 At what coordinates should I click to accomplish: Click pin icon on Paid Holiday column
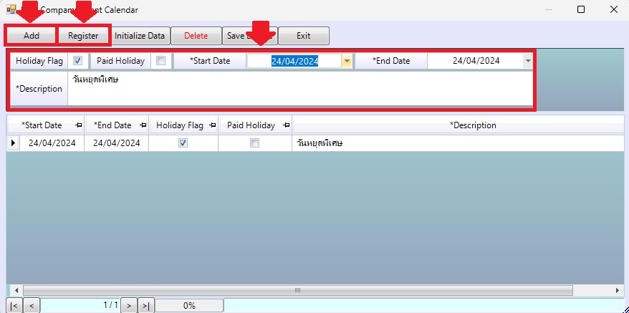287,125
